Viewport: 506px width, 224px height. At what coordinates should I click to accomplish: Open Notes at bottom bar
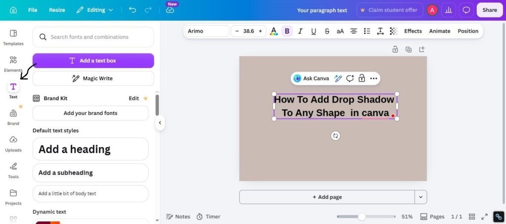click(178, 217)
